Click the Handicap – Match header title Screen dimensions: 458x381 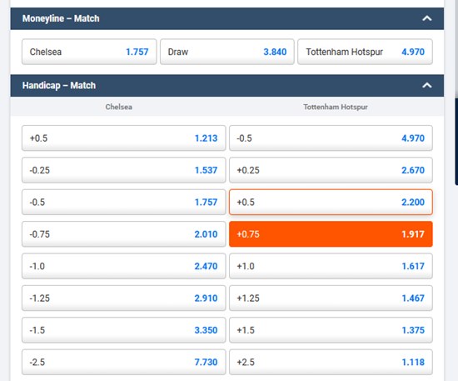tap(59, 85)
